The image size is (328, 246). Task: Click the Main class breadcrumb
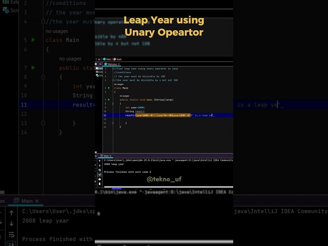107,59
